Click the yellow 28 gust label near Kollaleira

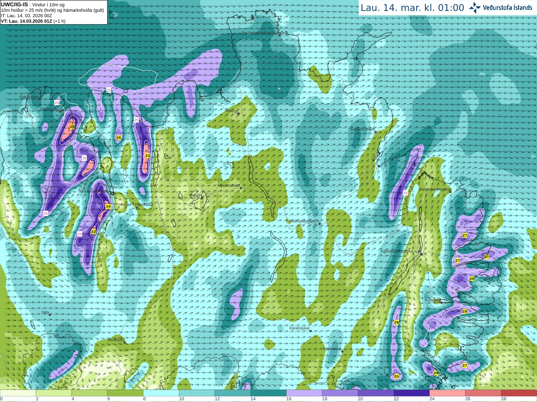(x=465, y=311)
